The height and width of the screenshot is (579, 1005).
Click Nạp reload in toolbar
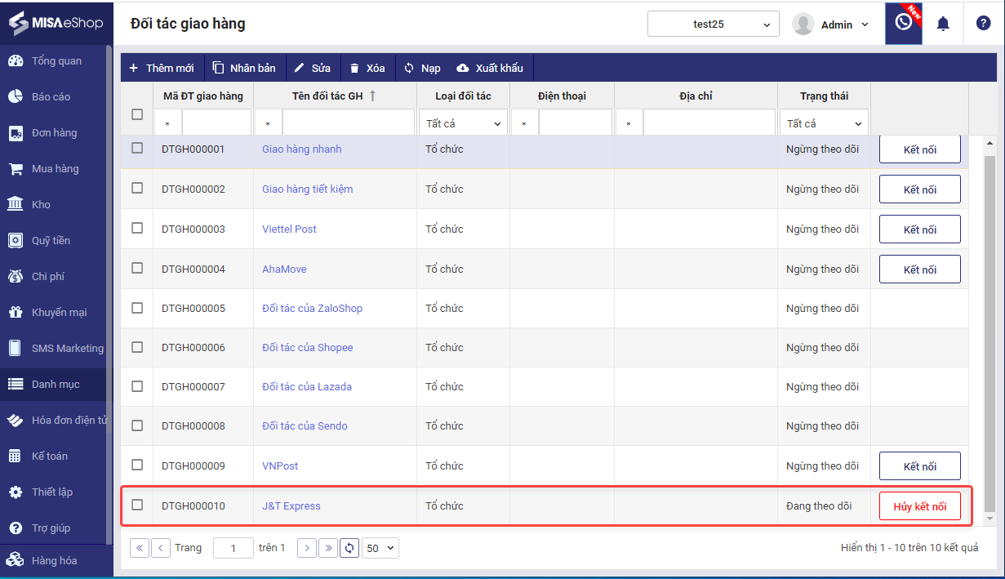(422, 68)
